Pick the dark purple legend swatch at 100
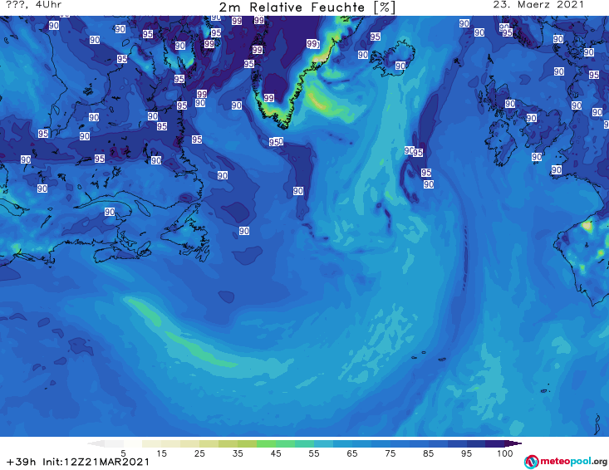Image resolution: width=609 pixels, height=470 pixels. pyautogui.click(x=513, y=443)
